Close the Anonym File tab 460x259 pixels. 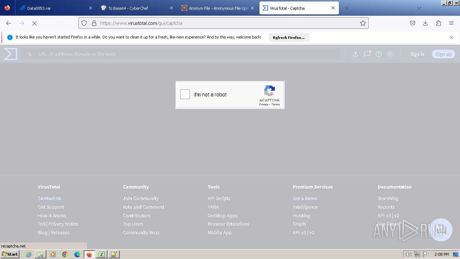(x=252, y=8)
